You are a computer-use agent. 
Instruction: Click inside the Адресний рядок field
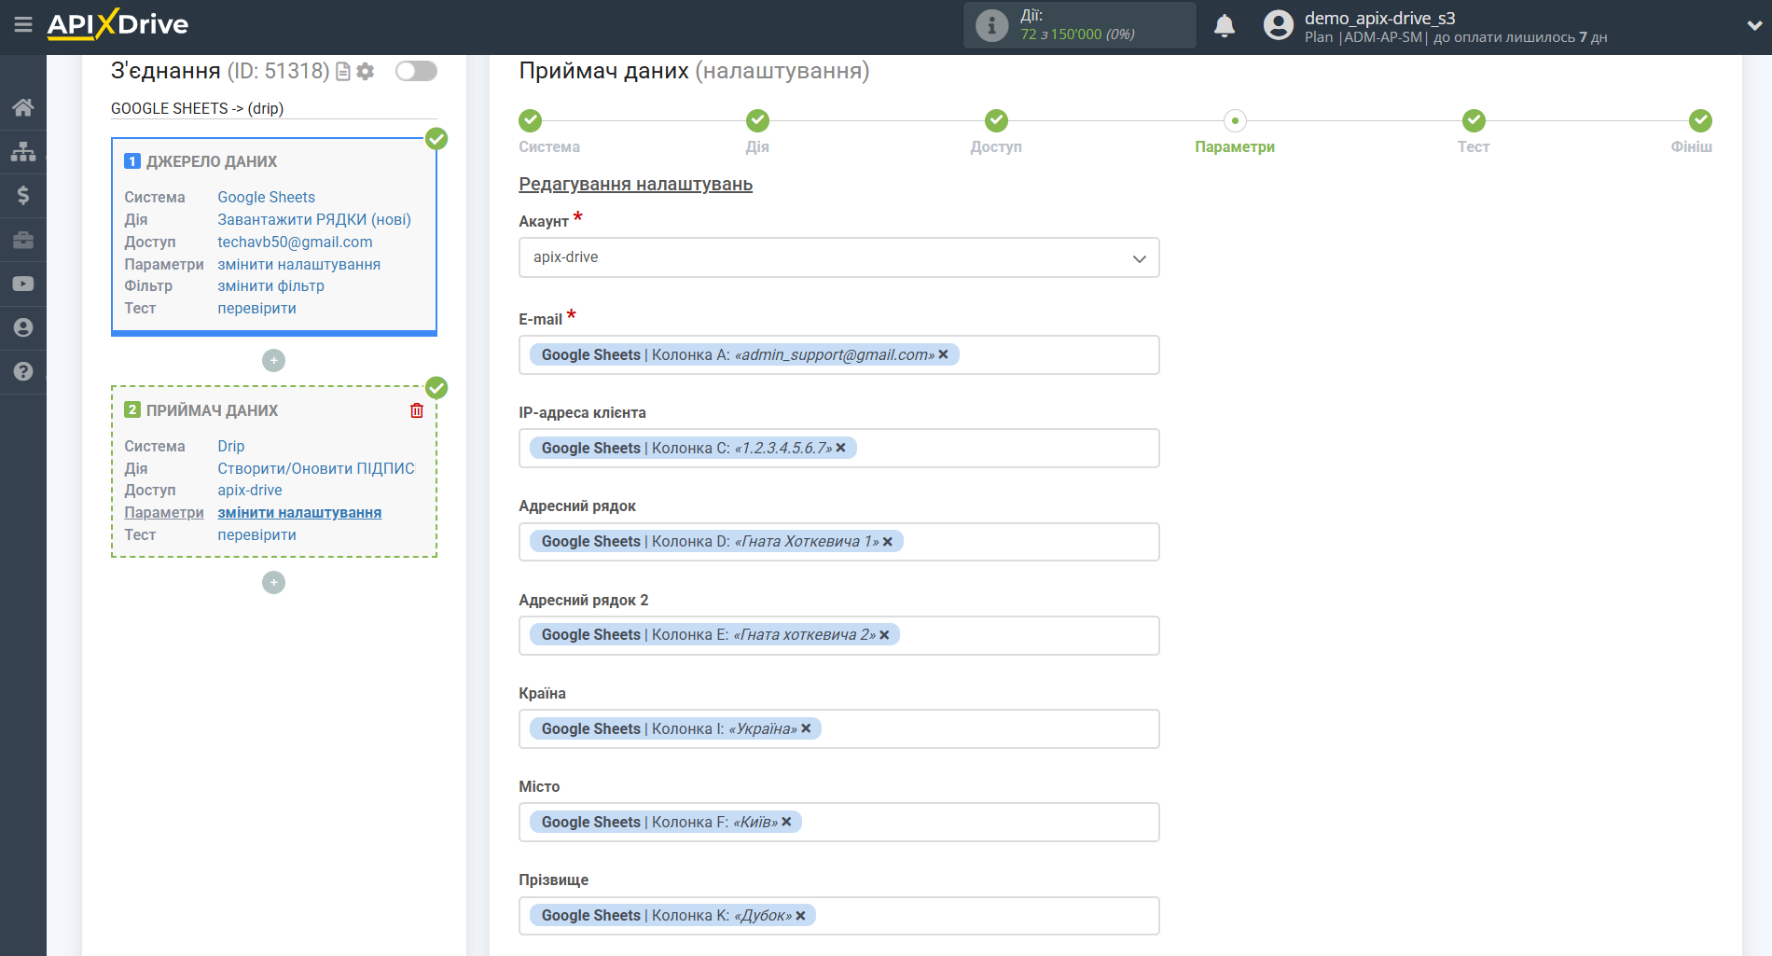[838, 541]
